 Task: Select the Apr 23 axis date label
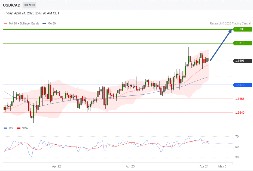pyautogui.click(x=130, y=166)
